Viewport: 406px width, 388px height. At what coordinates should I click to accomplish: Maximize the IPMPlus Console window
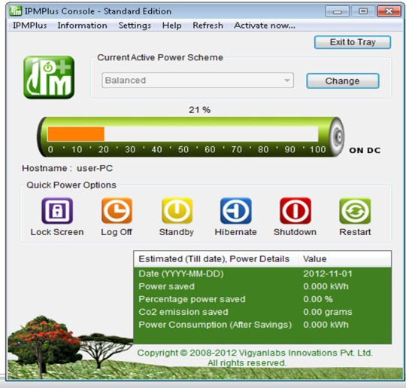point(362,11)
